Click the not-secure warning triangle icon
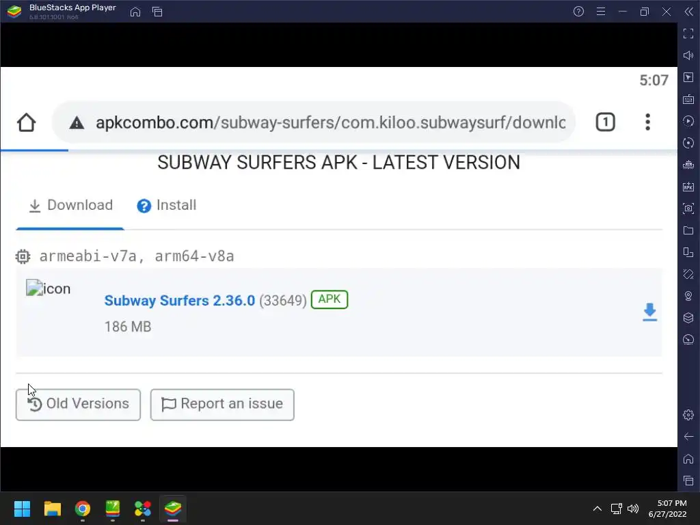Image resolution: width=700 pixels, height=525 pixels. [x=77, y=123]
